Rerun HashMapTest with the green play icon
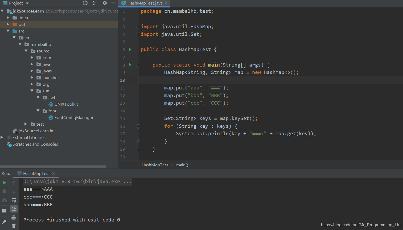Image resolution: width=403 pixels, height=230 pixels. tap(5, 183)
